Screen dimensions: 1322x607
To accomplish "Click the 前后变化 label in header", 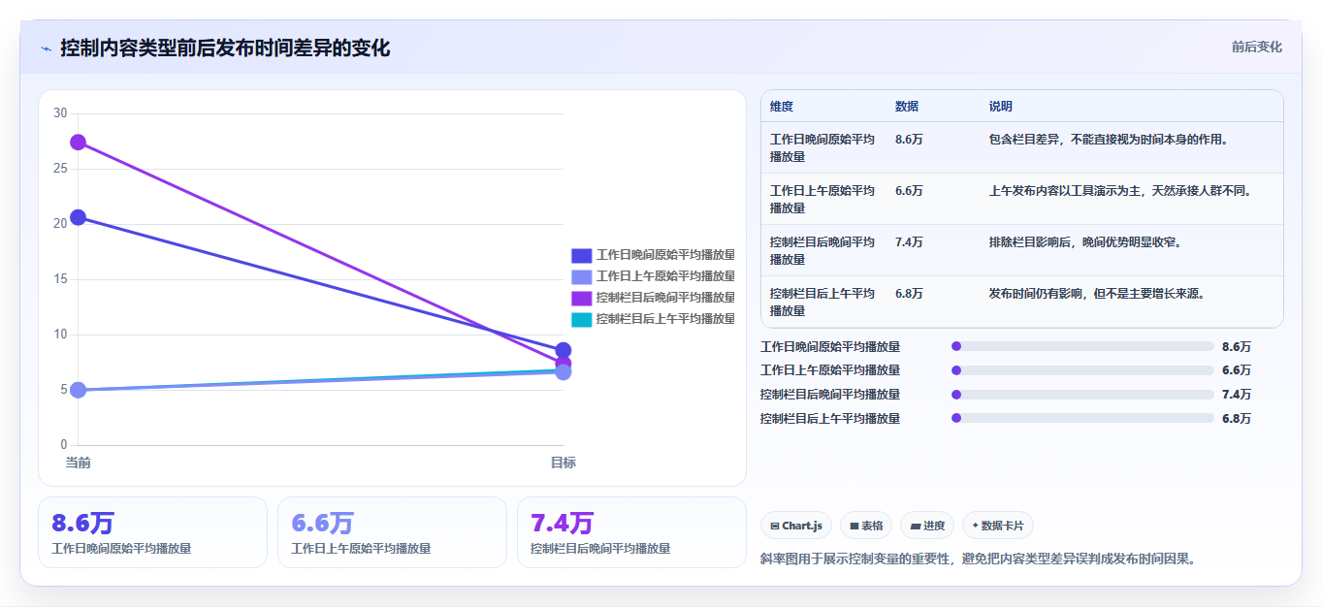I will 1256,47.
